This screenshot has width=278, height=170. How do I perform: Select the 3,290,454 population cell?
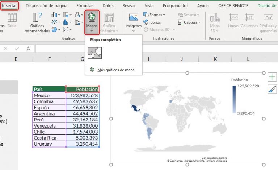point(83,144)
